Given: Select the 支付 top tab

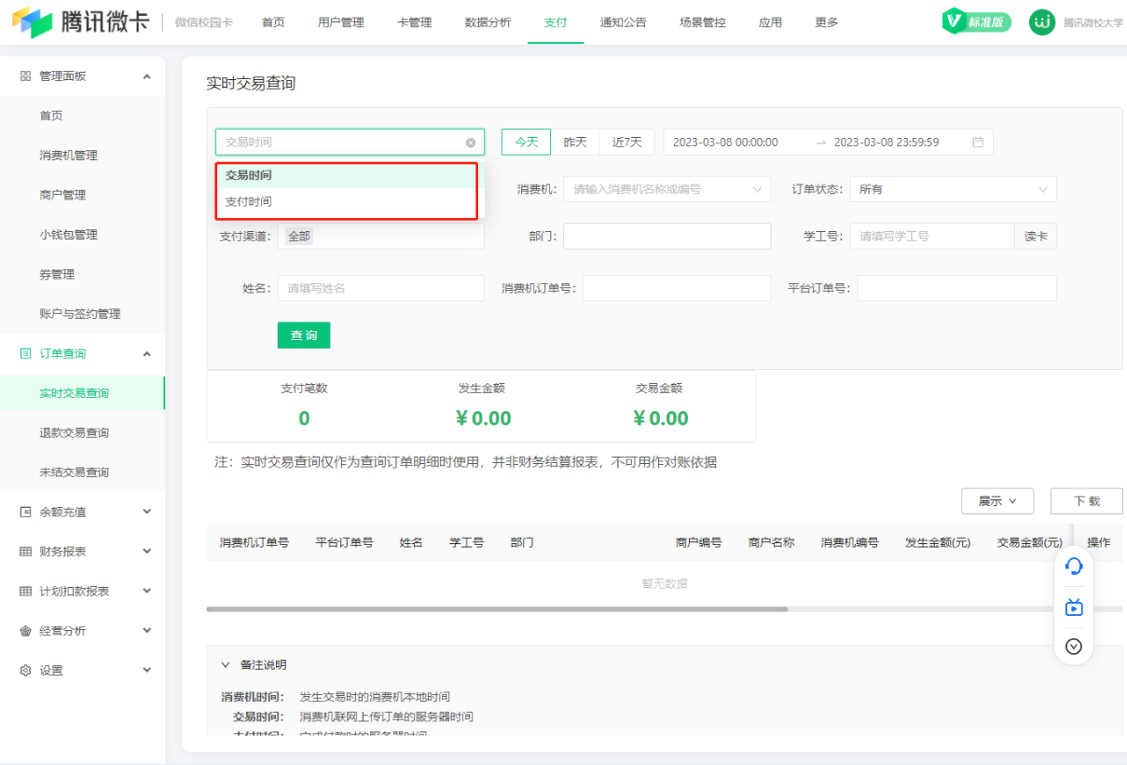Looking at the screenshot, I should (556, 22).
